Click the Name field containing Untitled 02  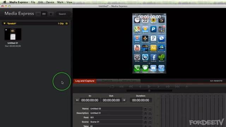[116, 109]
